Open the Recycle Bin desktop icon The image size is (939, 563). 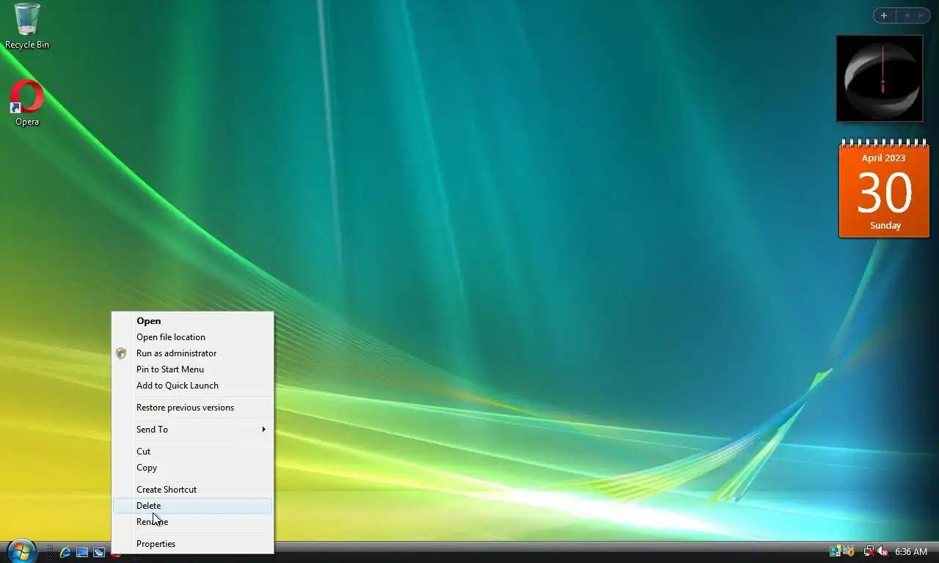(27, 26)
